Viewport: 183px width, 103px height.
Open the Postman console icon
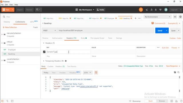[12, 101]
